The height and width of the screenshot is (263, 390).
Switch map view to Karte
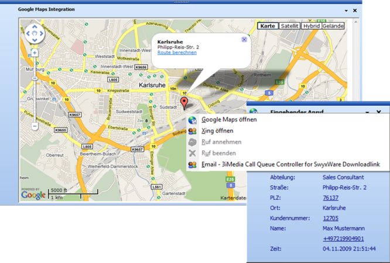click(268, 26)
